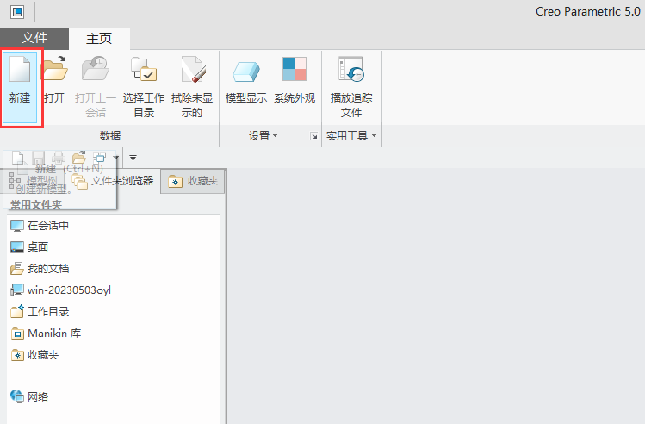Select 桌面 desktop folder

tap(29, 247)
